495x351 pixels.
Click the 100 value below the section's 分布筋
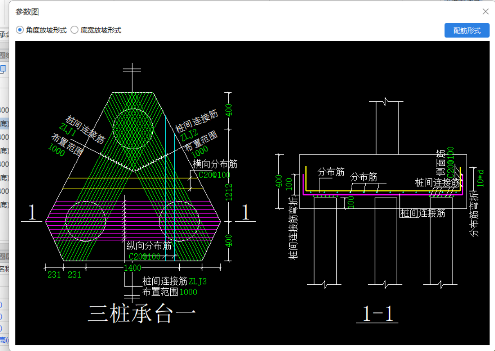point(351,202)
